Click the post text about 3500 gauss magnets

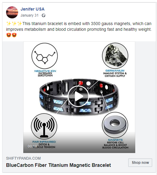[x=79, y=27]
